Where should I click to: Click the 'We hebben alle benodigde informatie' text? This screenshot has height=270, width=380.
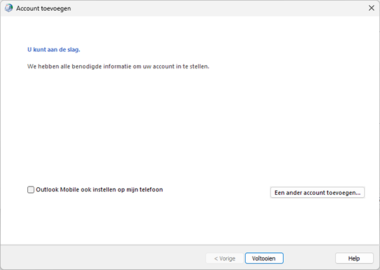pos(118,66)
